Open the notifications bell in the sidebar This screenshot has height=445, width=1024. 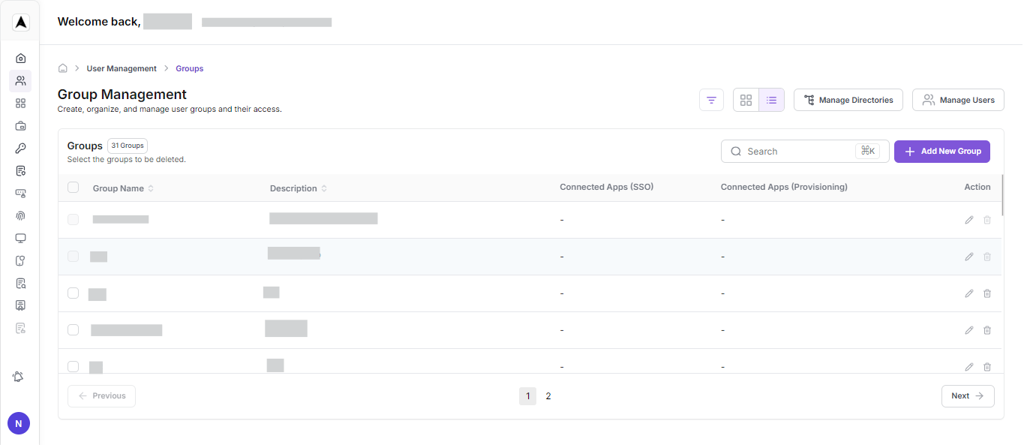click(18, 376)
